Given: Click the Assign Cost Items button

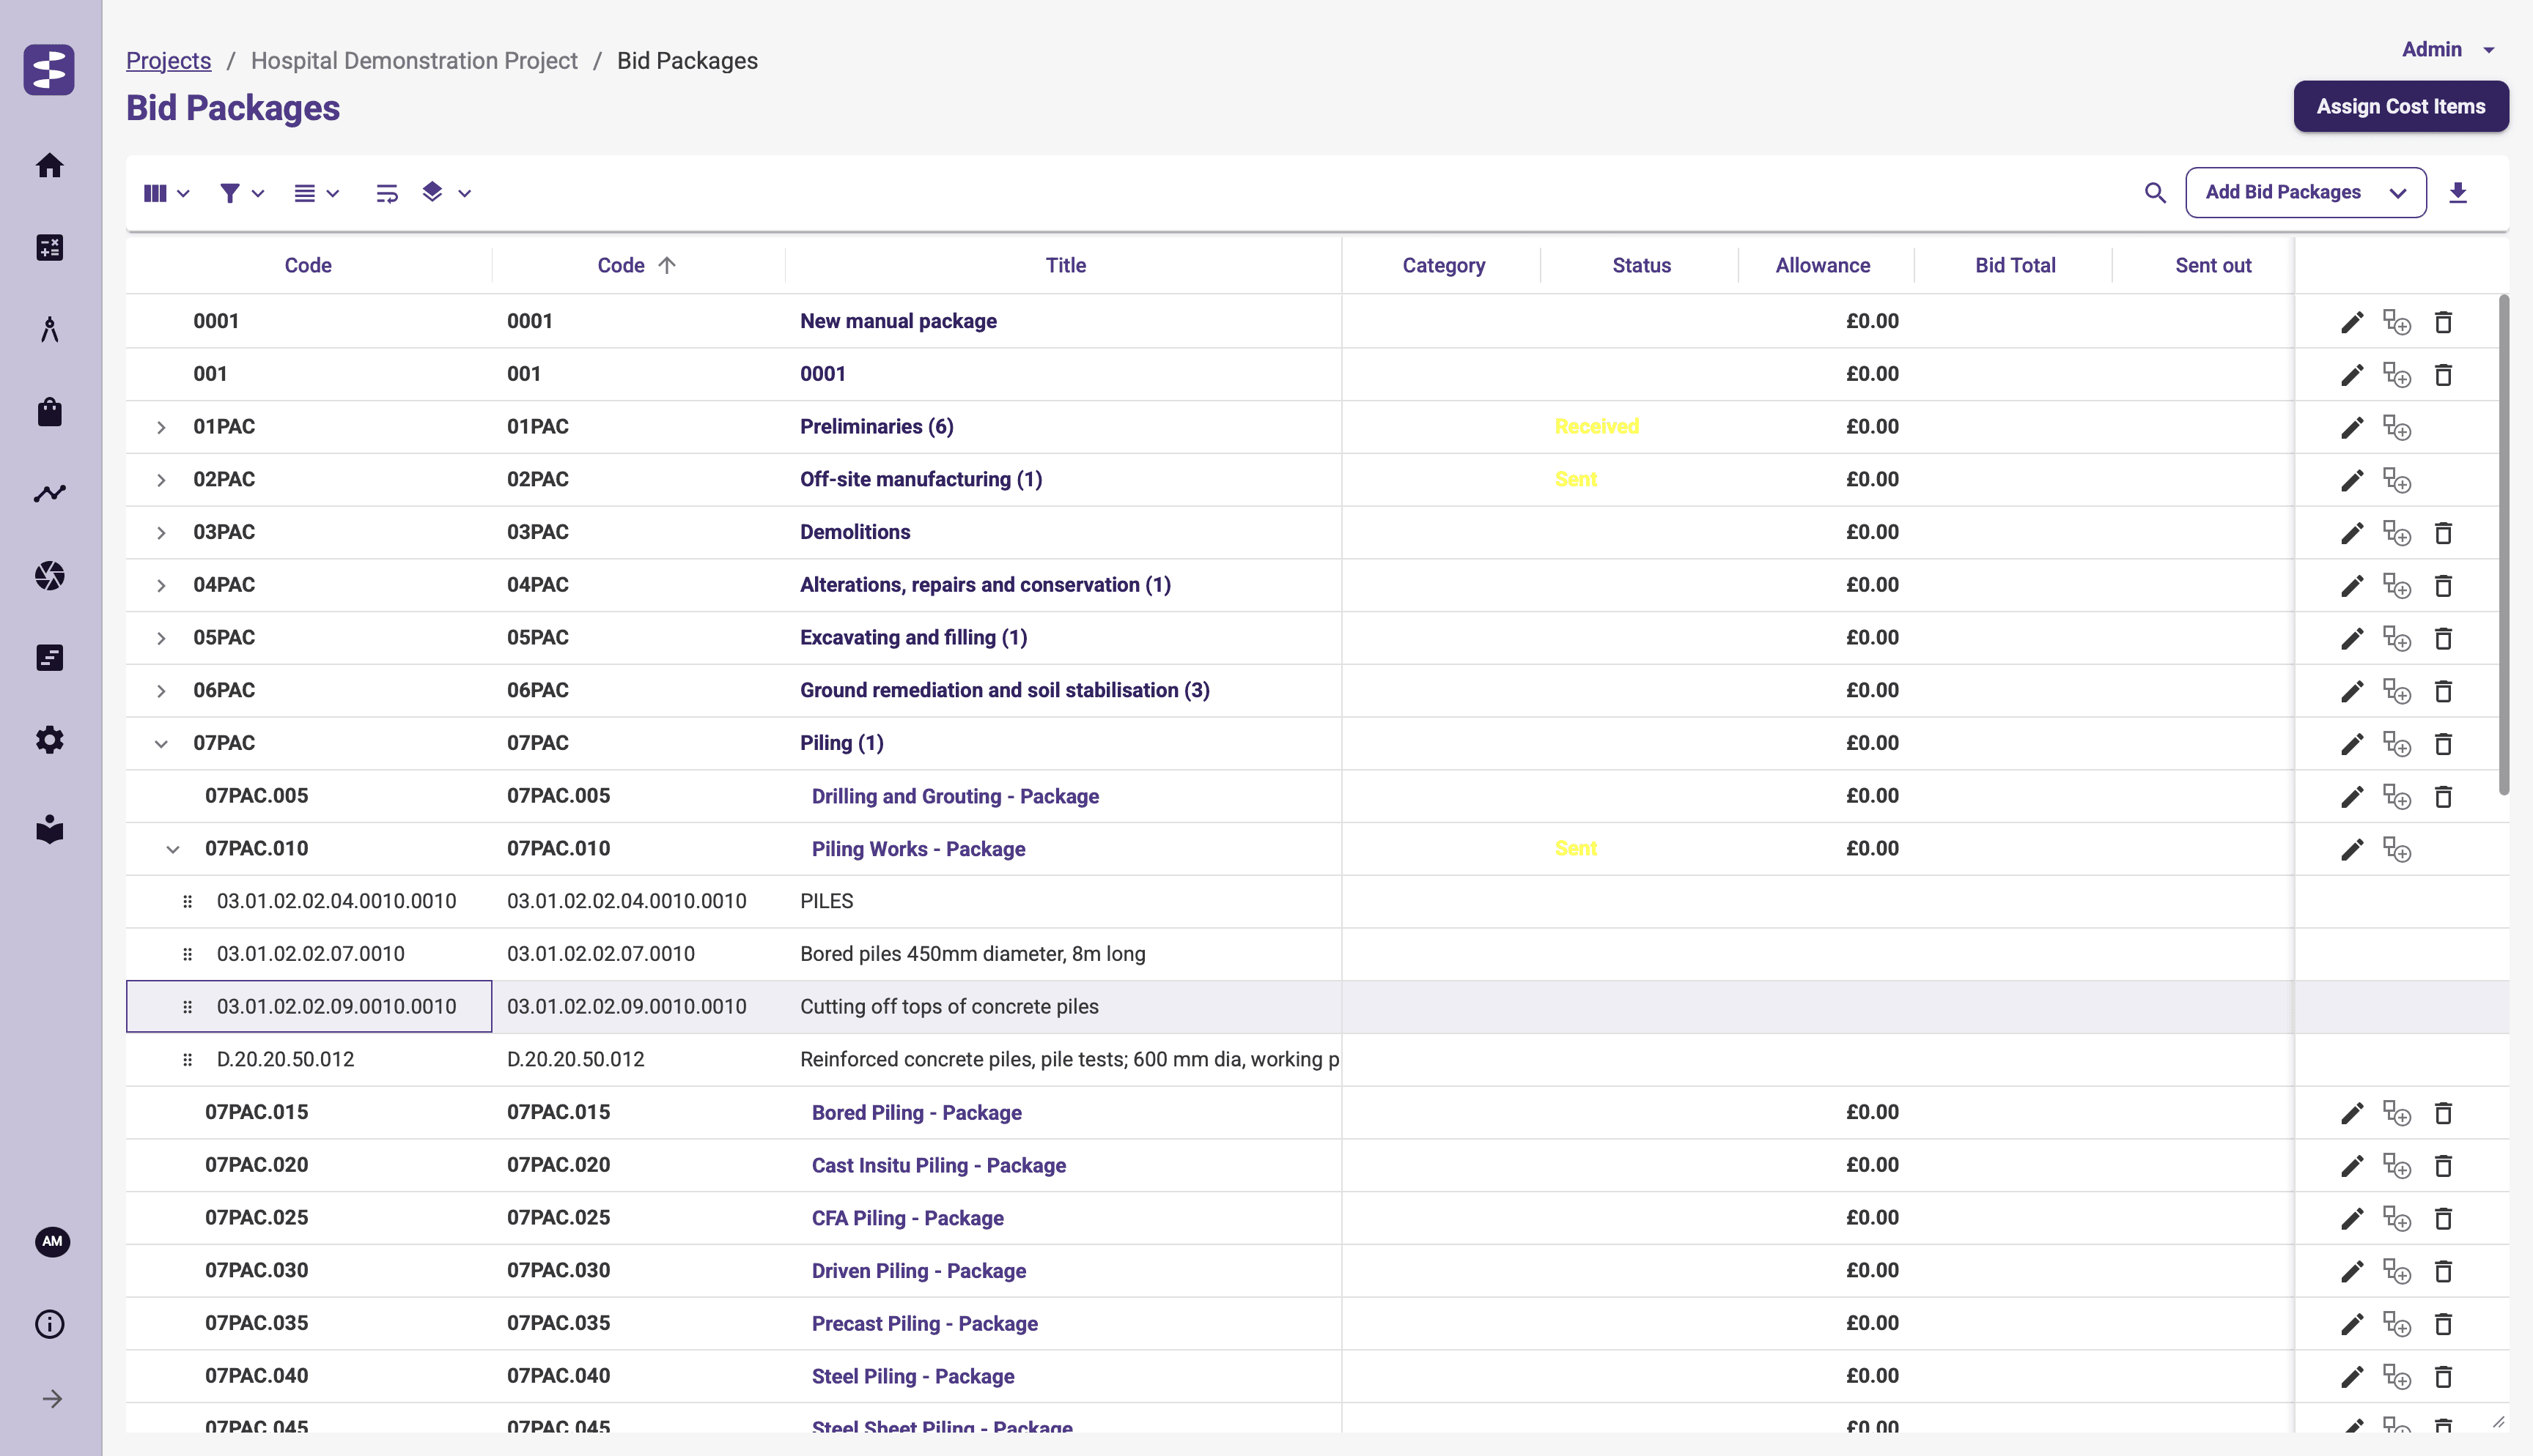Looking at the screenshot, I should coord(2400,107).
